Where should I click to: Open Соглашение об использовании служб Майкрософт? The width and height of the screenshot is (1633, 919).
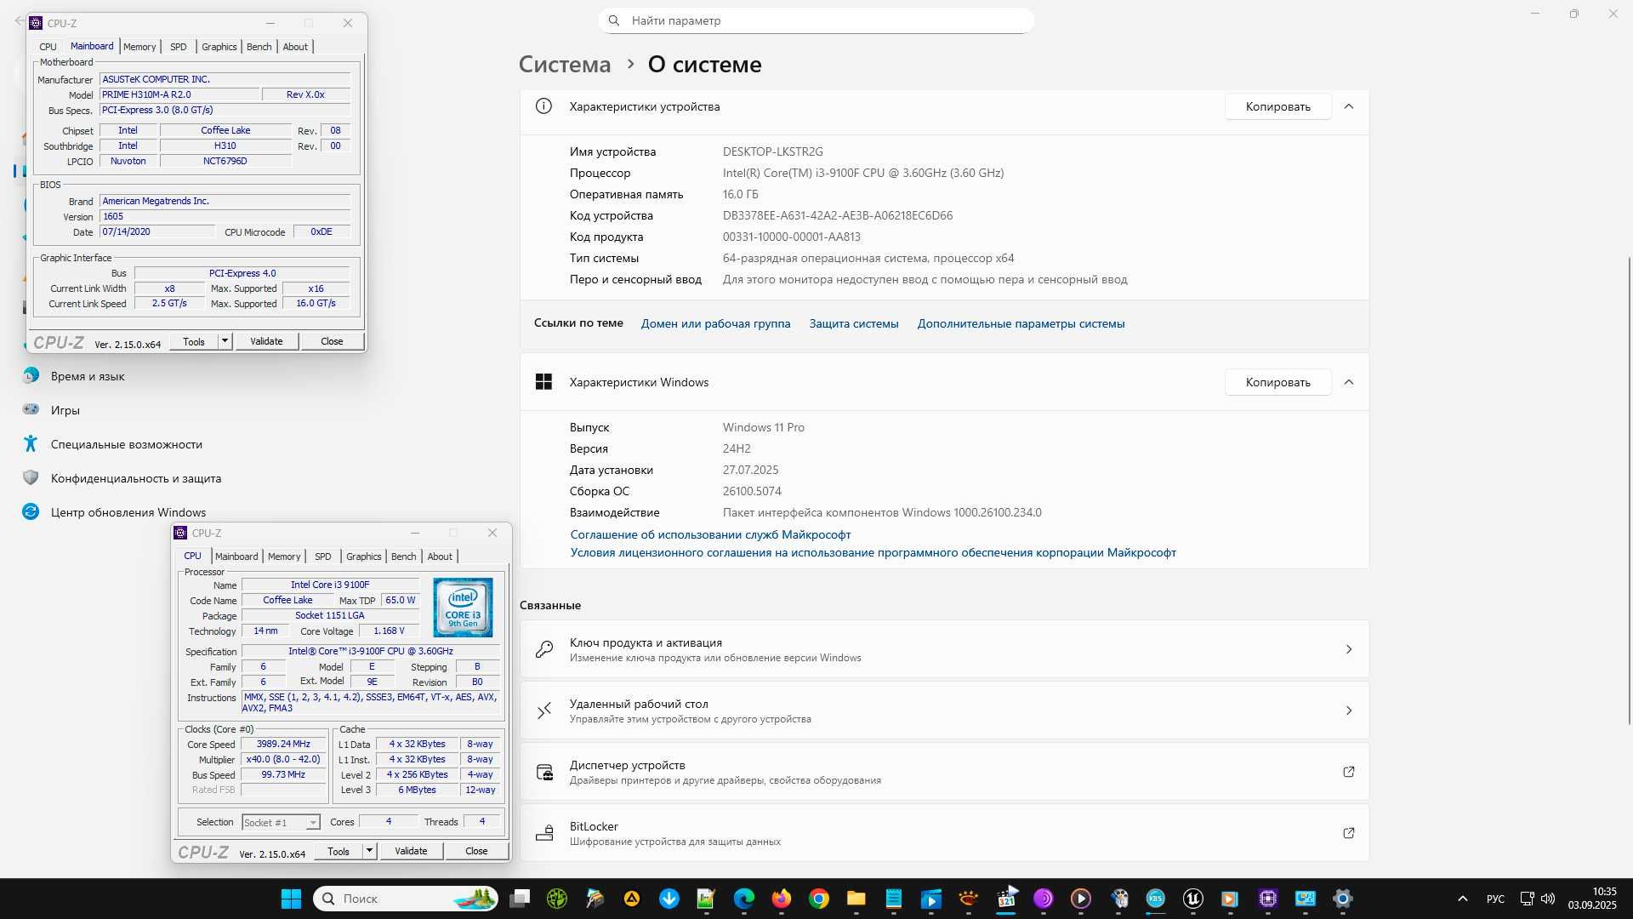pos(710,534)
